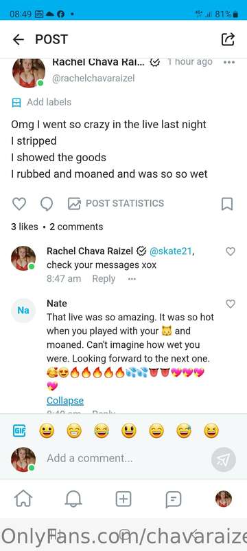Viewport: 247px width, 551px height.
Task: Open the post comment bubble icon
Action: (47, 203)
